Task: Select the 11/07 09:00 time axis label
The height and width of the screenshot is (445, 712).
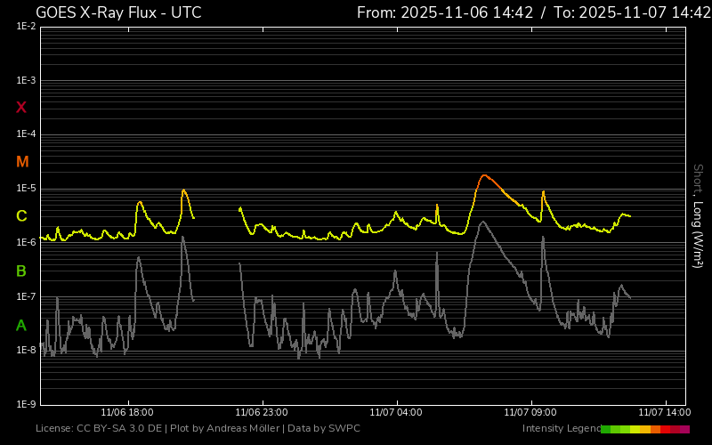Action: (x=530, y=412)
